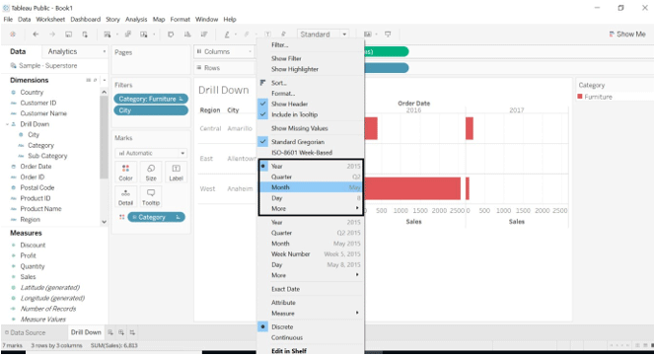Open the Analysis menu

136,19
